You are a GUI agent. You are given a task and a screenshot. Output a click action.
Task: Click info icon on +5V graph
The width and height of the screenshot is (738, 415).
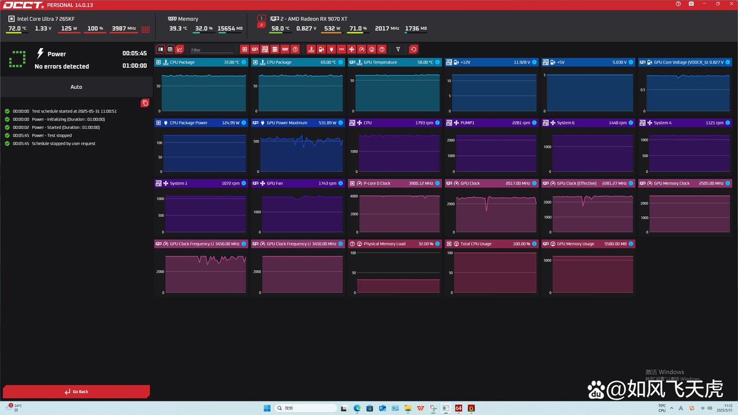[631, 62]
